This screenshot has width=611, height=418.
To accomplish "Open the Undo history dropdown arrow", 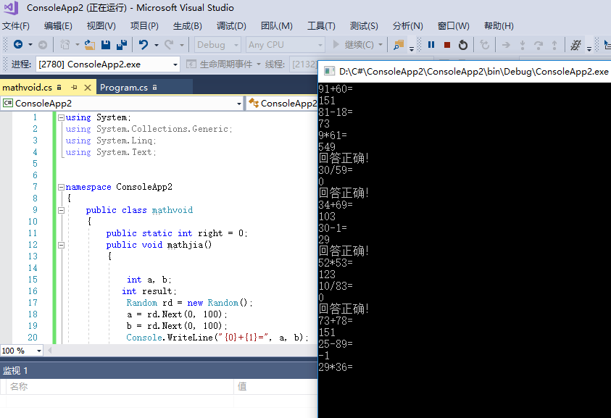I will click(x=157, y=45).
